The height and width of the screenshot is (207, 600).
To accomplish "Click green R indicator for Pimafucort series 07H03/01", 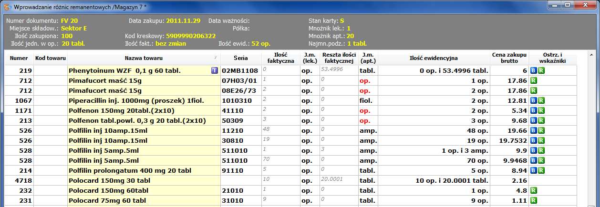I will pyautogui.click(x=534, y=80).
